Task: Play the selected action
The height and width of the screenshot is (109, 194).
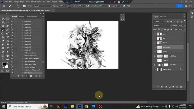Action: click(27, 76)
